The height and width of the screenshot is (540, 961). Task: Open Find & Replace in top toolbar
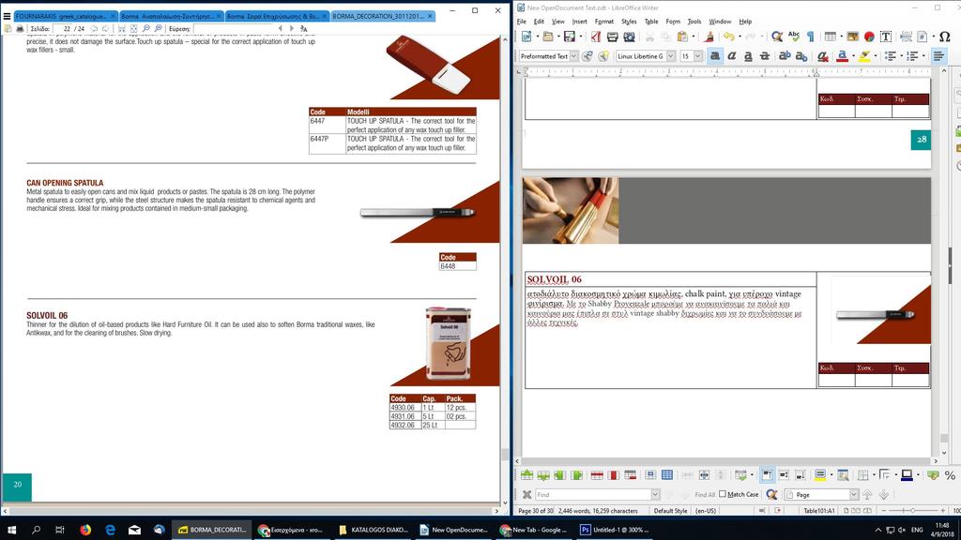[x=777, y=37]
